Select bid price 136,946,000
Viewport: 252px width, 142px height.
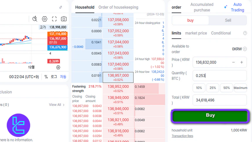pos(118,111)
